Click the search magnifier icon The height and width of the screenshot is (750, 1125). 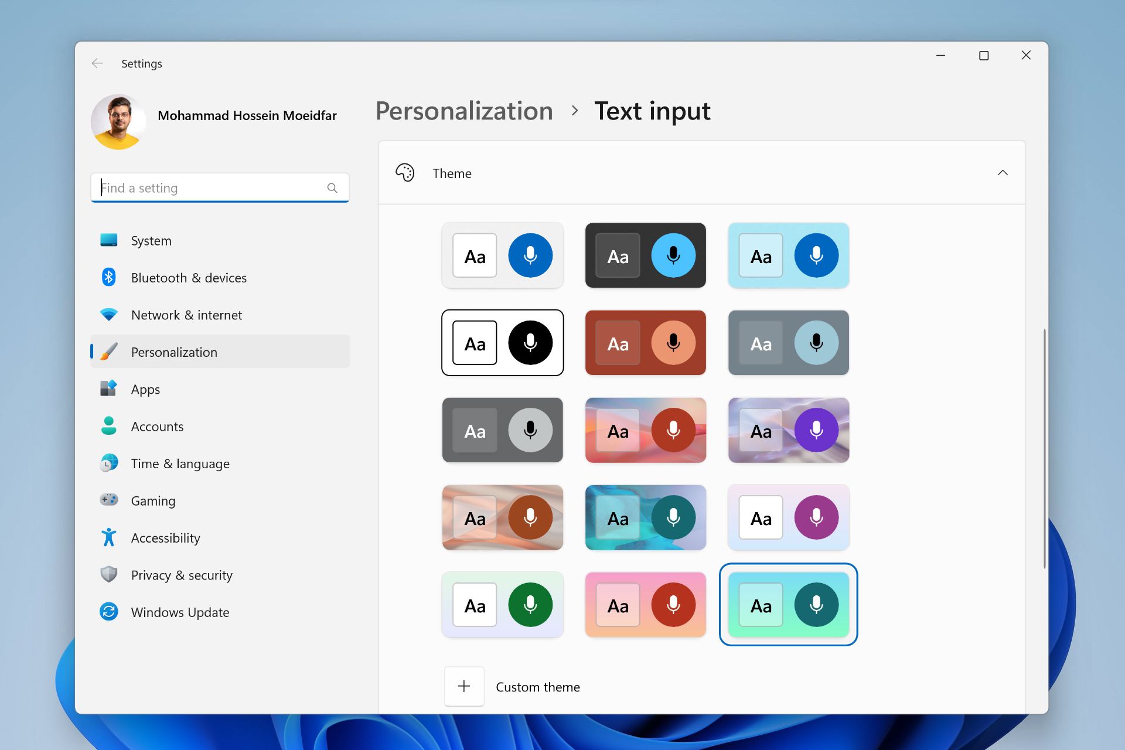pyautogui.click(x=332, y=188)
